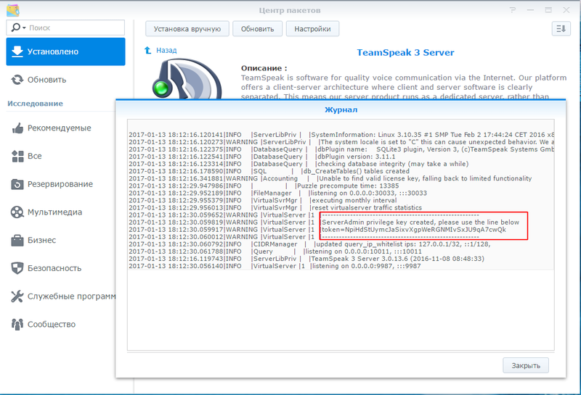This screenshot has height=395, width=581.
Task: Open the sort order menu in top-right corner
Action: pos(560,28)
